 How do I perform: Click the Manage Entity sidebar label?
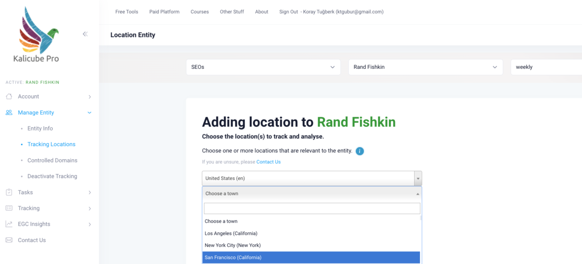(x=36, y=113)
